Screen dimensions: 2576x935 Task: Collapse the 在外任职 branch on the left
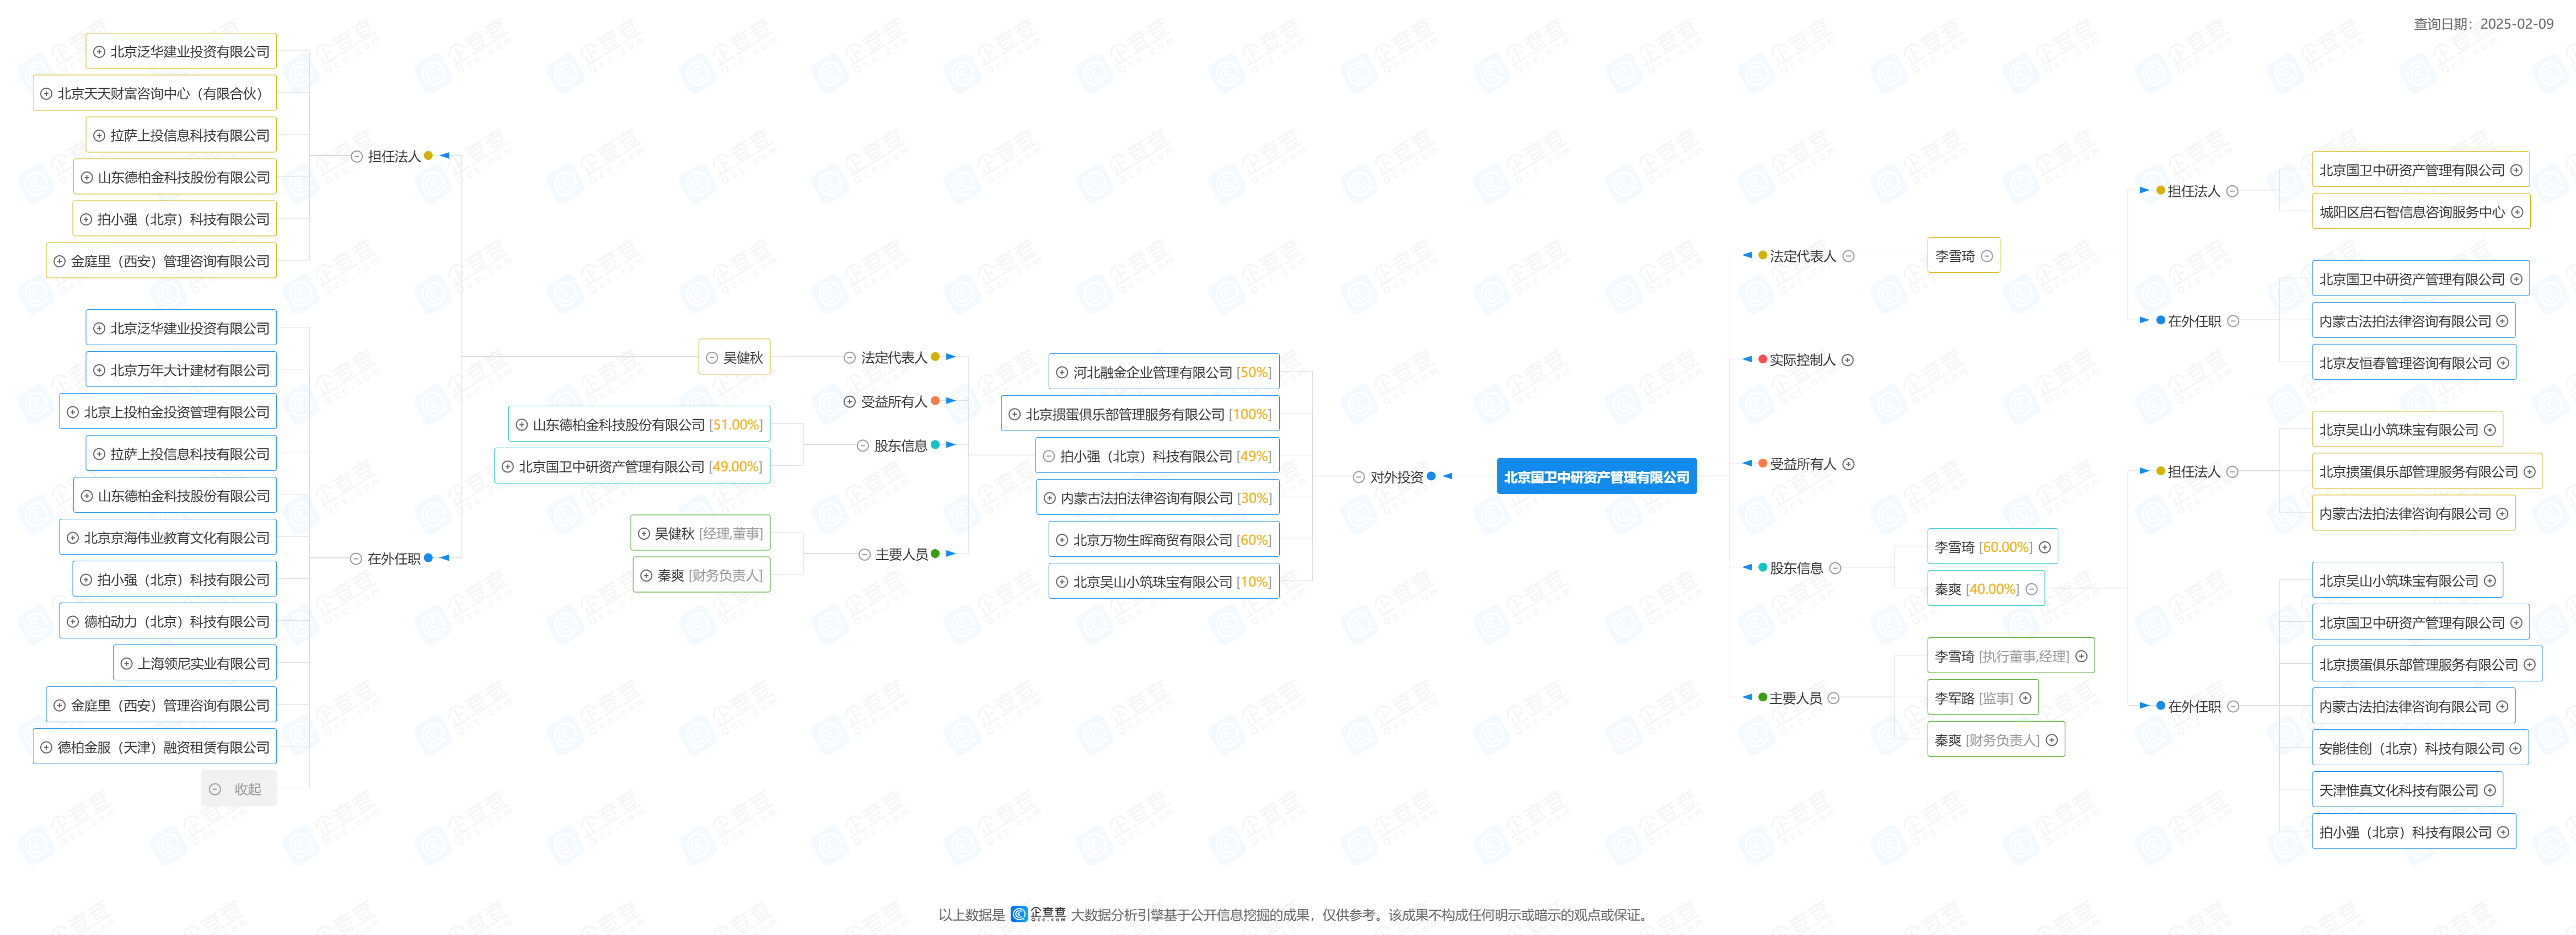(355, 559)
